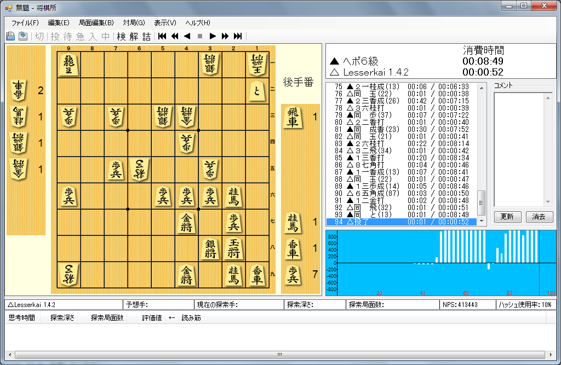Screen dimensions: 561x365
Task: Click the save game record icon
Action: [x=23, y=37]
